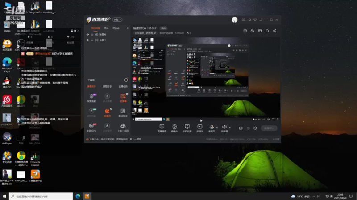Viewport: 357px width, 200px height.
Task: Click the padlock icon in room header
Action: pos(252,31)
